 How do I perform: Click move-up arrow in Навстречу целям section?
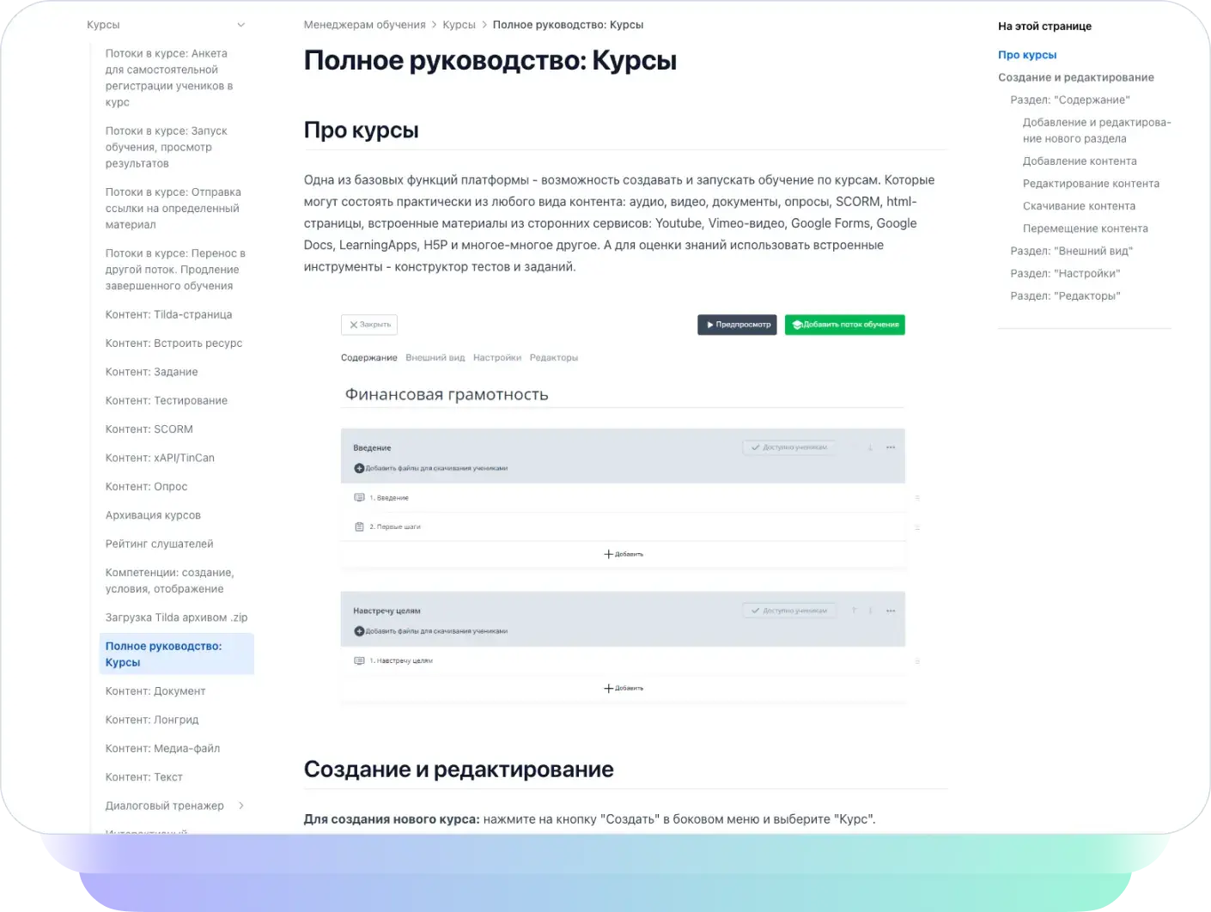(x=854, y=611)
